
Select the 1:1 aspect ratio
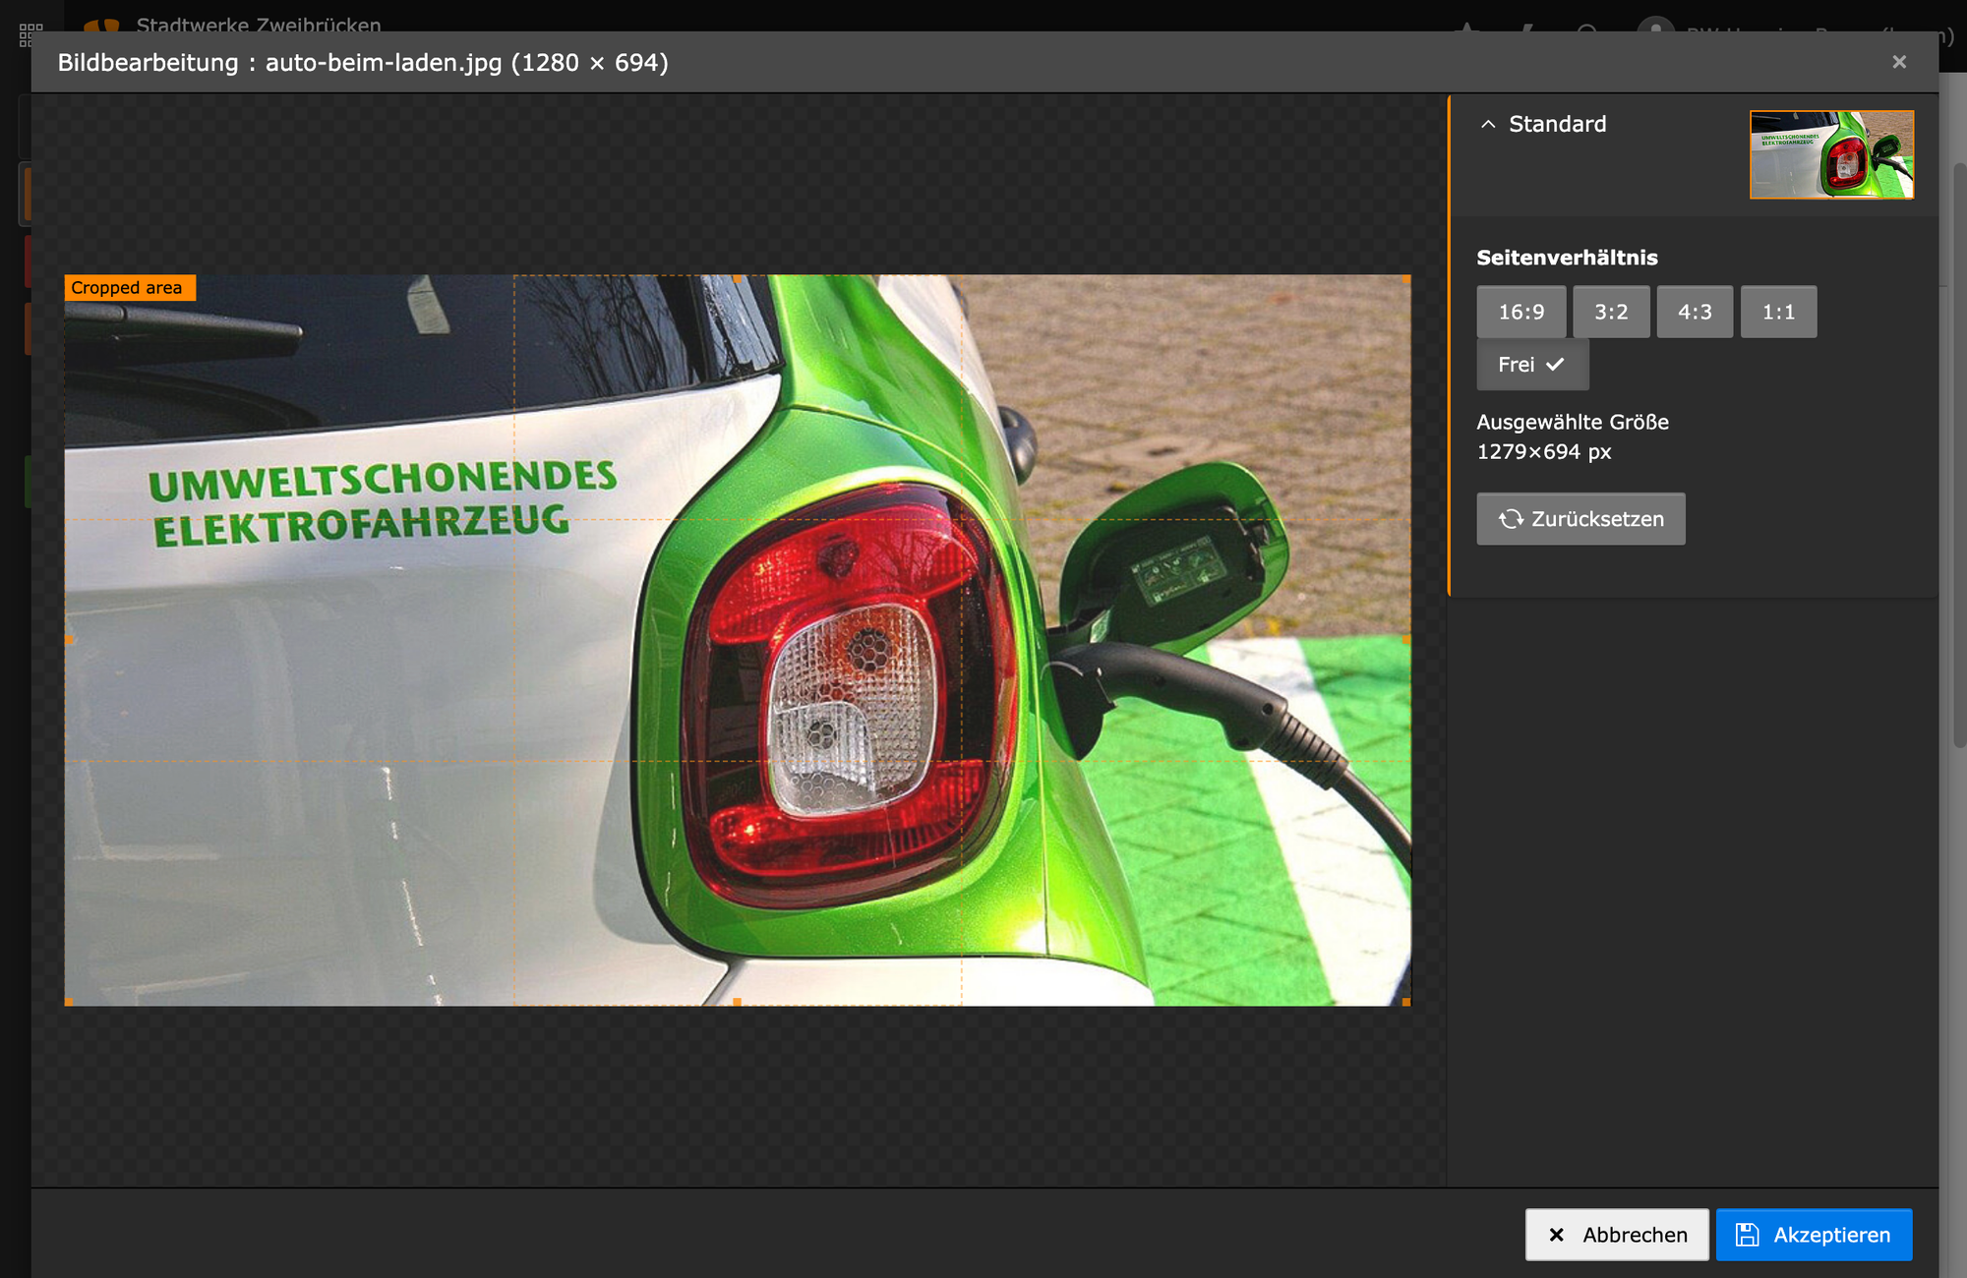click(1778, 312)
